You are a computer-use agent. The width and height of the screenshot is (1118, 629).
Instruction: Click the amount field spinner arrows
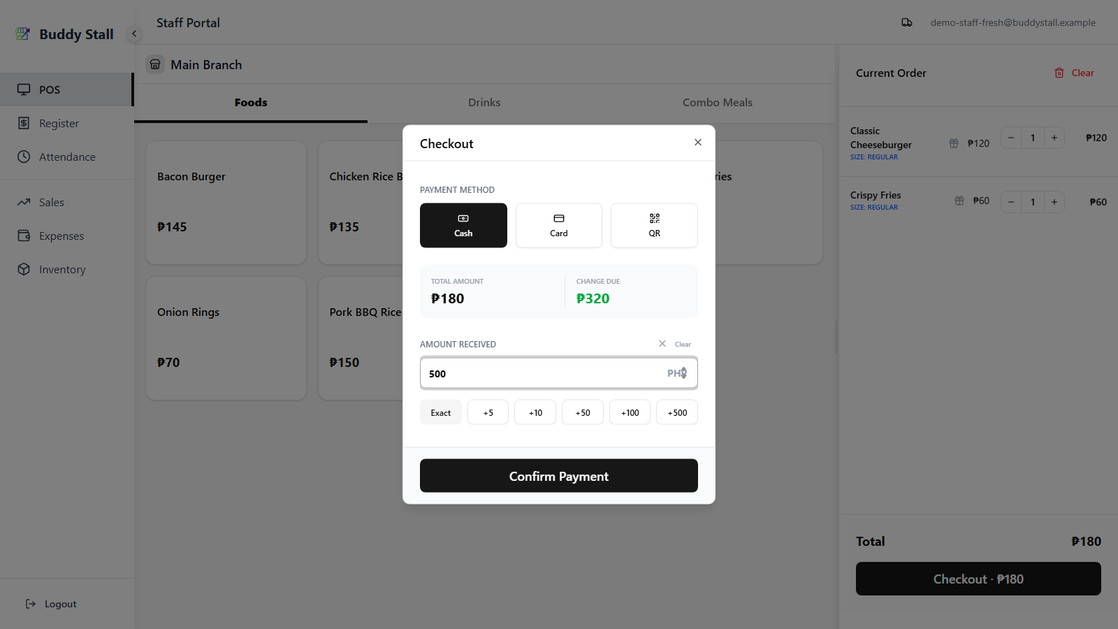pyautogui.click(x=684, y=373)
